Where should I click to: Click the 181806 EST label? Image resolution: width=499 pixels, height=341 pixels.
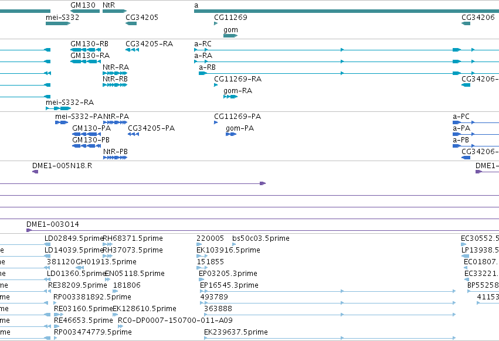(127, 285)
